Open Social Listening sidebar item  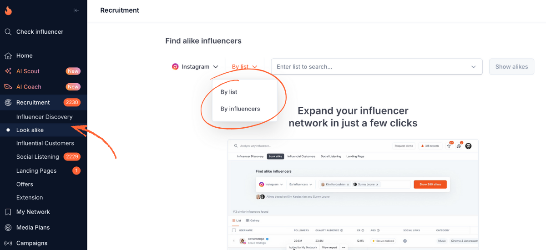38,157
